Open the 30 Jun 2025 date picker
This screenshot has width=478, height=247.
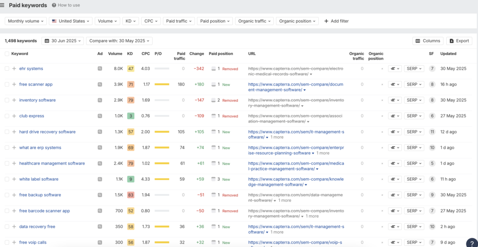click(63, 41)
